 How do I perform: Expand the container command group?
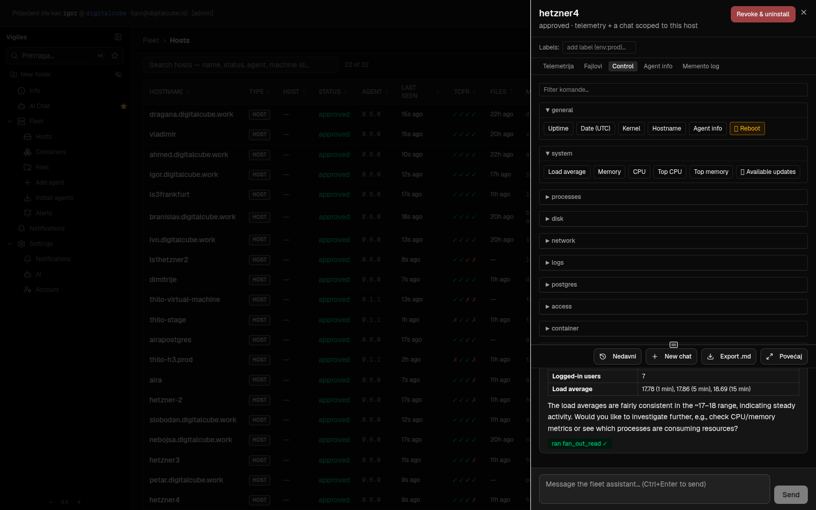click(x=673, y=328)
